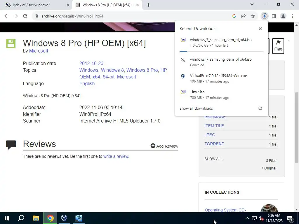Click ISO icon of Tiny7.iso
The image size is (299, 224).
pos(183,92)
